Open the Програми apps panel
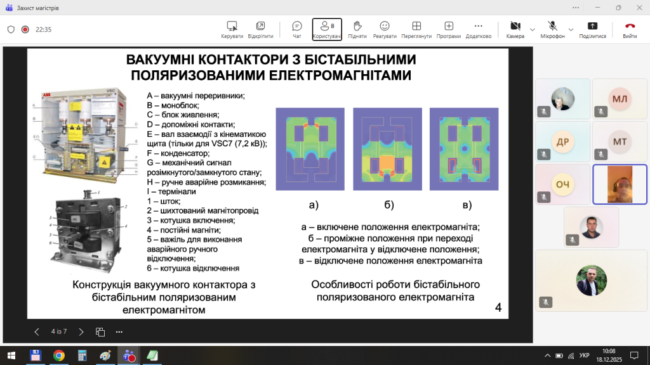Image resolution: width=650 pixels, height=365 pixels. pos(449,30)
